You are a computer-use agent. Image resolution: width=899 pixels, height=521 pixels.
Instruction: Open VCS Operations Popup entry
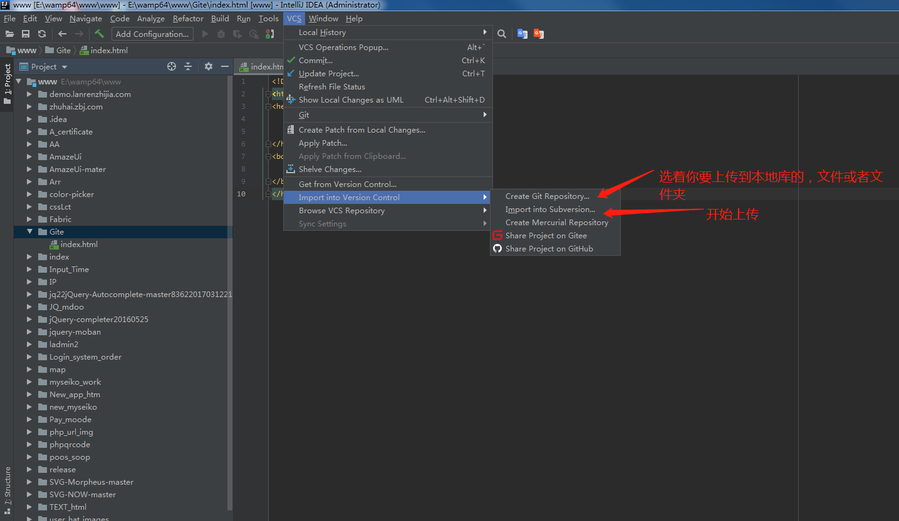(388, 47)
